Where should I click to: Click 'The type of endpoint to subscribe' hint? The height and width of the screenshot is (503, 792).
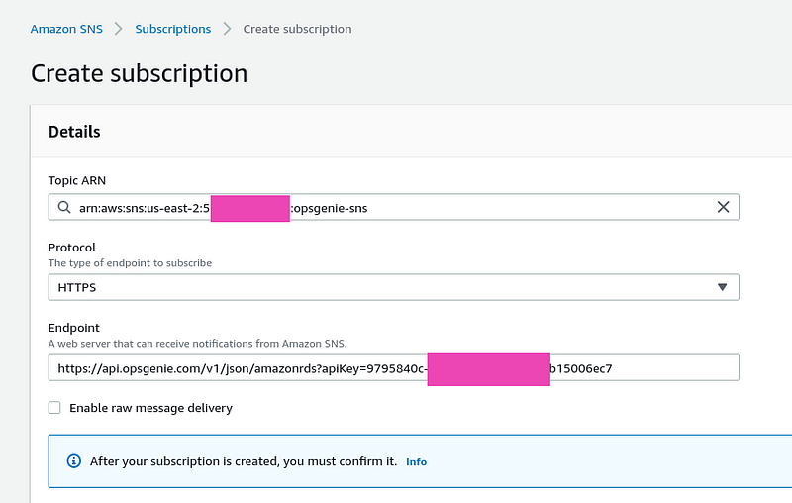click(130, 263)
